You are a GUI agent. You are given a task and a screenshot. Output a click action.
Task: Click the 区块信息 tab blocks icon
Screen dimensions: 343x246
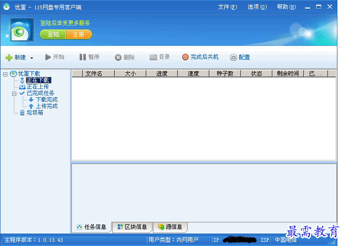point(120,227)
